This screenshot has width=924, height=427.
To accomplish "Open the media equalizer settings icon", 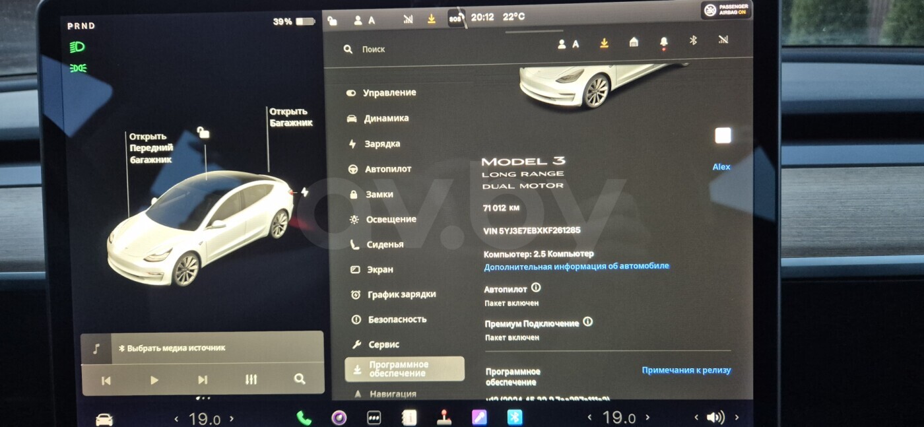I will (x=251, y=379).
